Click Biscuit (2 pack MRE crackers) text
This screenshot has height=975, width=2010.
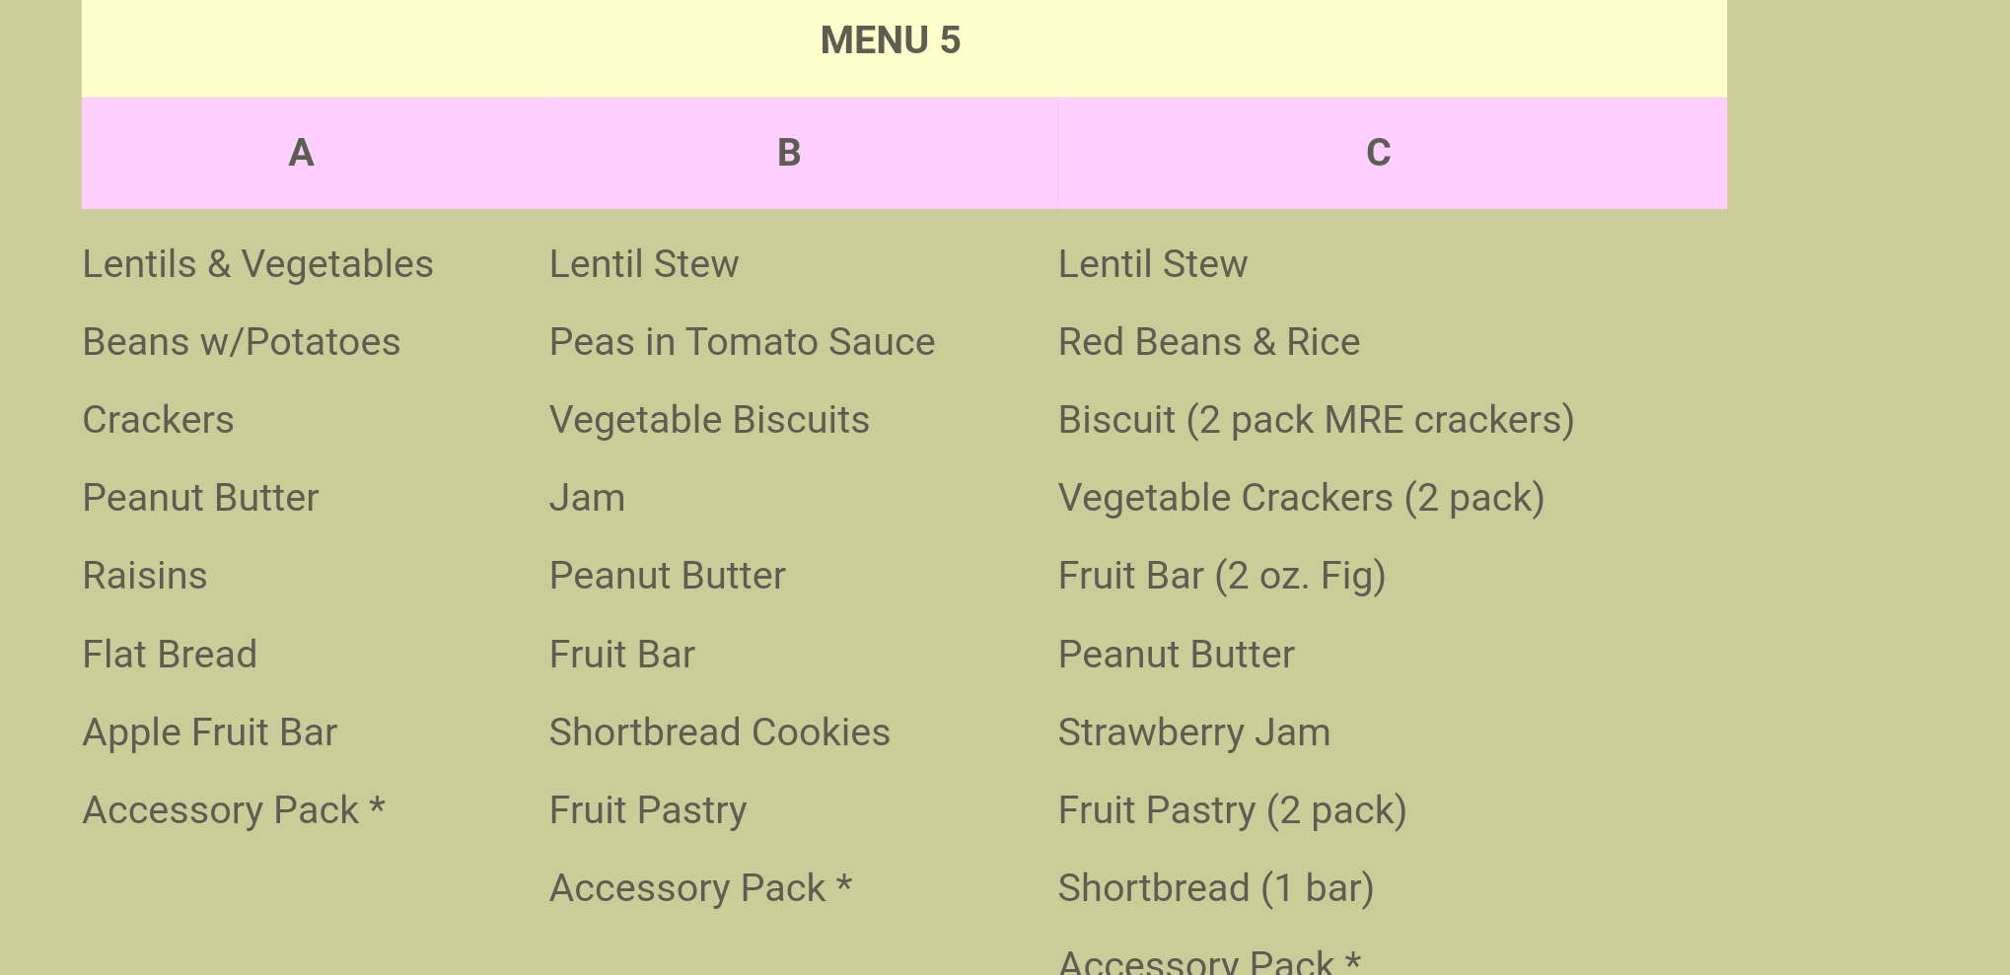(x=1317, y=420)
